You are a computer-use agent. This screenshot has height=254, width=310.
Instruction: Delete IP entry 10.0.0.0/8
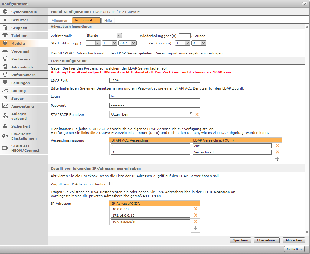pos(196,209)
